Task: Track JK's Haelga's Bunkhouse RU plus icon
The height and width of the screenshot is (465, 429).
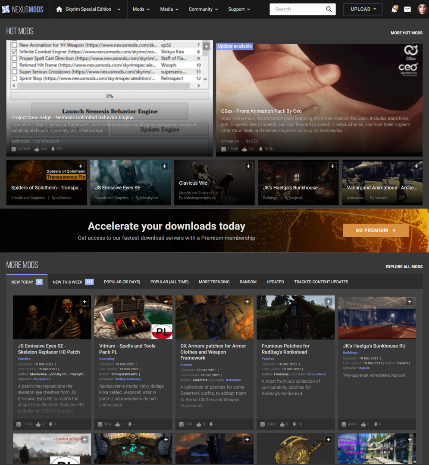Action: pos(410,301)
